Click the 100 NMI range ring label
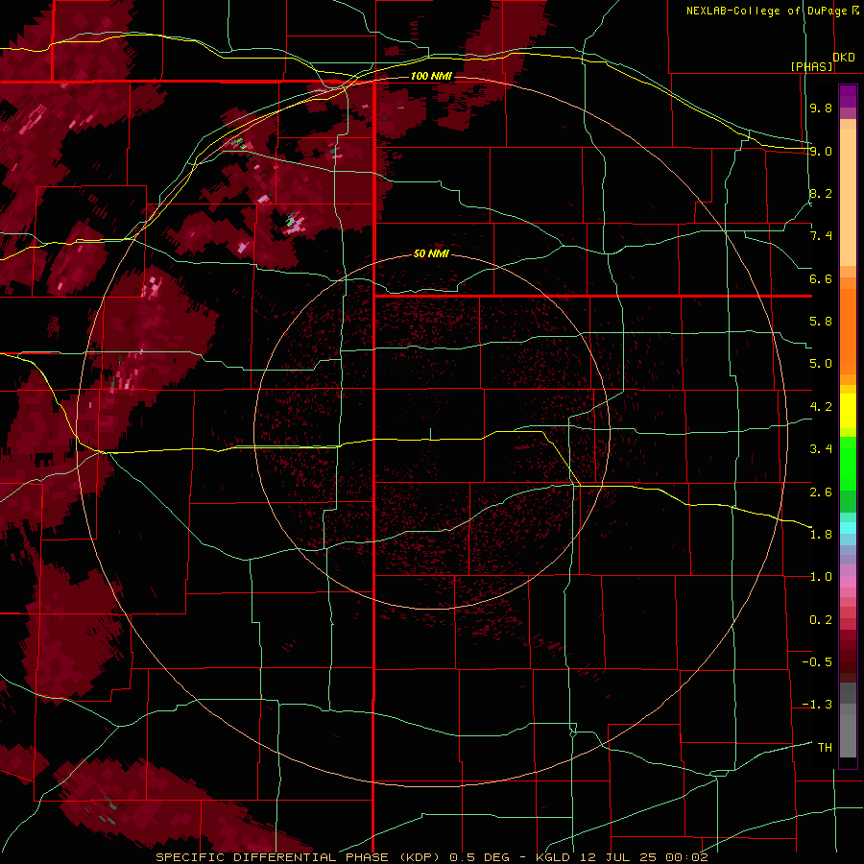The width and height of the screenshot is (864, 864). tap(431, 76)
